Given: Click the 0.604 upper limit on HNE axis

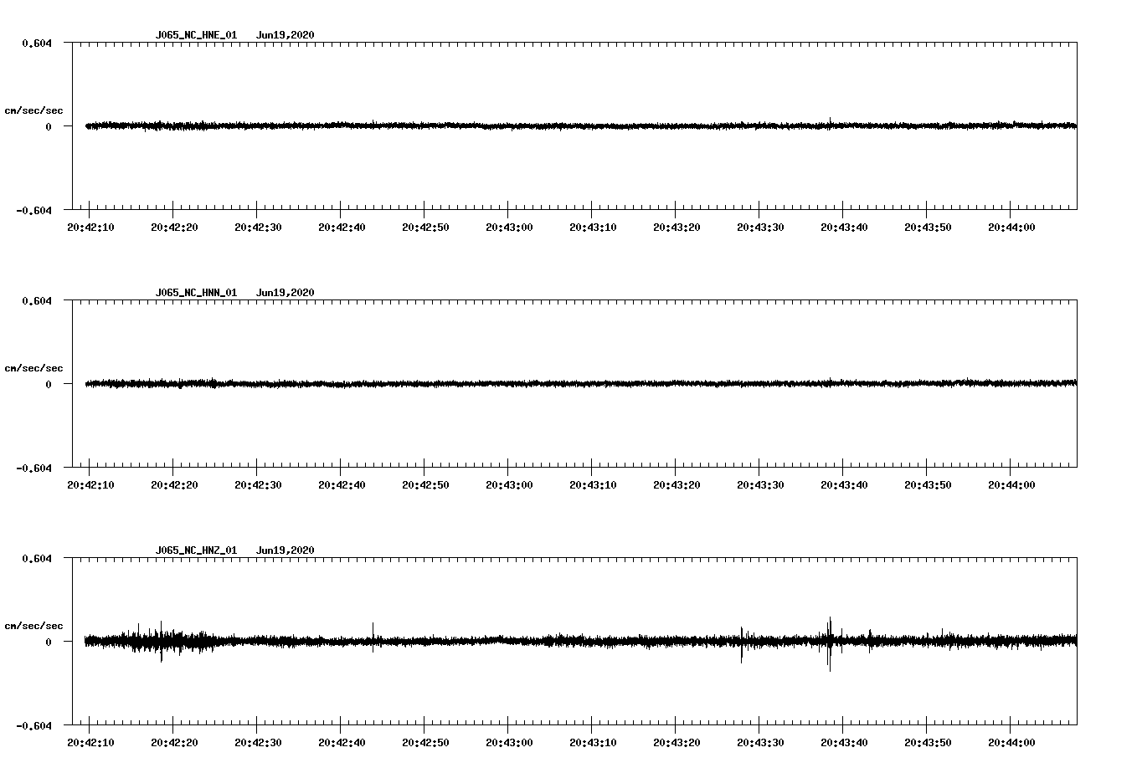Looking at the screenshot, I should [x=37, y=43].
